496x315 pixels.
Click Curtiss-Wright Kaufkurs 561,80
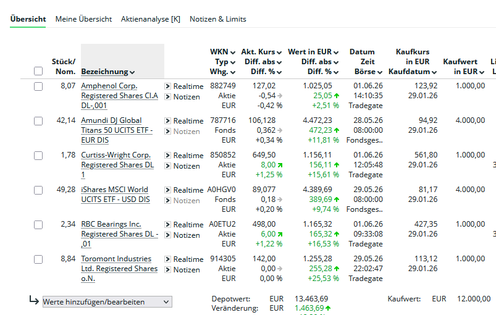point(426,155)
